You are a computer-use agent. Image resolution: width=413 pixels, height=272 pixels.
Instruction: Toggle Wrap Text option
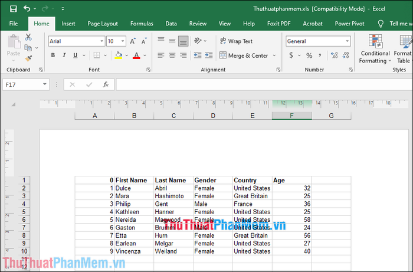tap(235, 41)
